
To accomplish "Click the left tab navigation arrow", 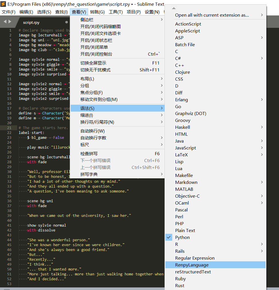I will click(x=5, y=22).
